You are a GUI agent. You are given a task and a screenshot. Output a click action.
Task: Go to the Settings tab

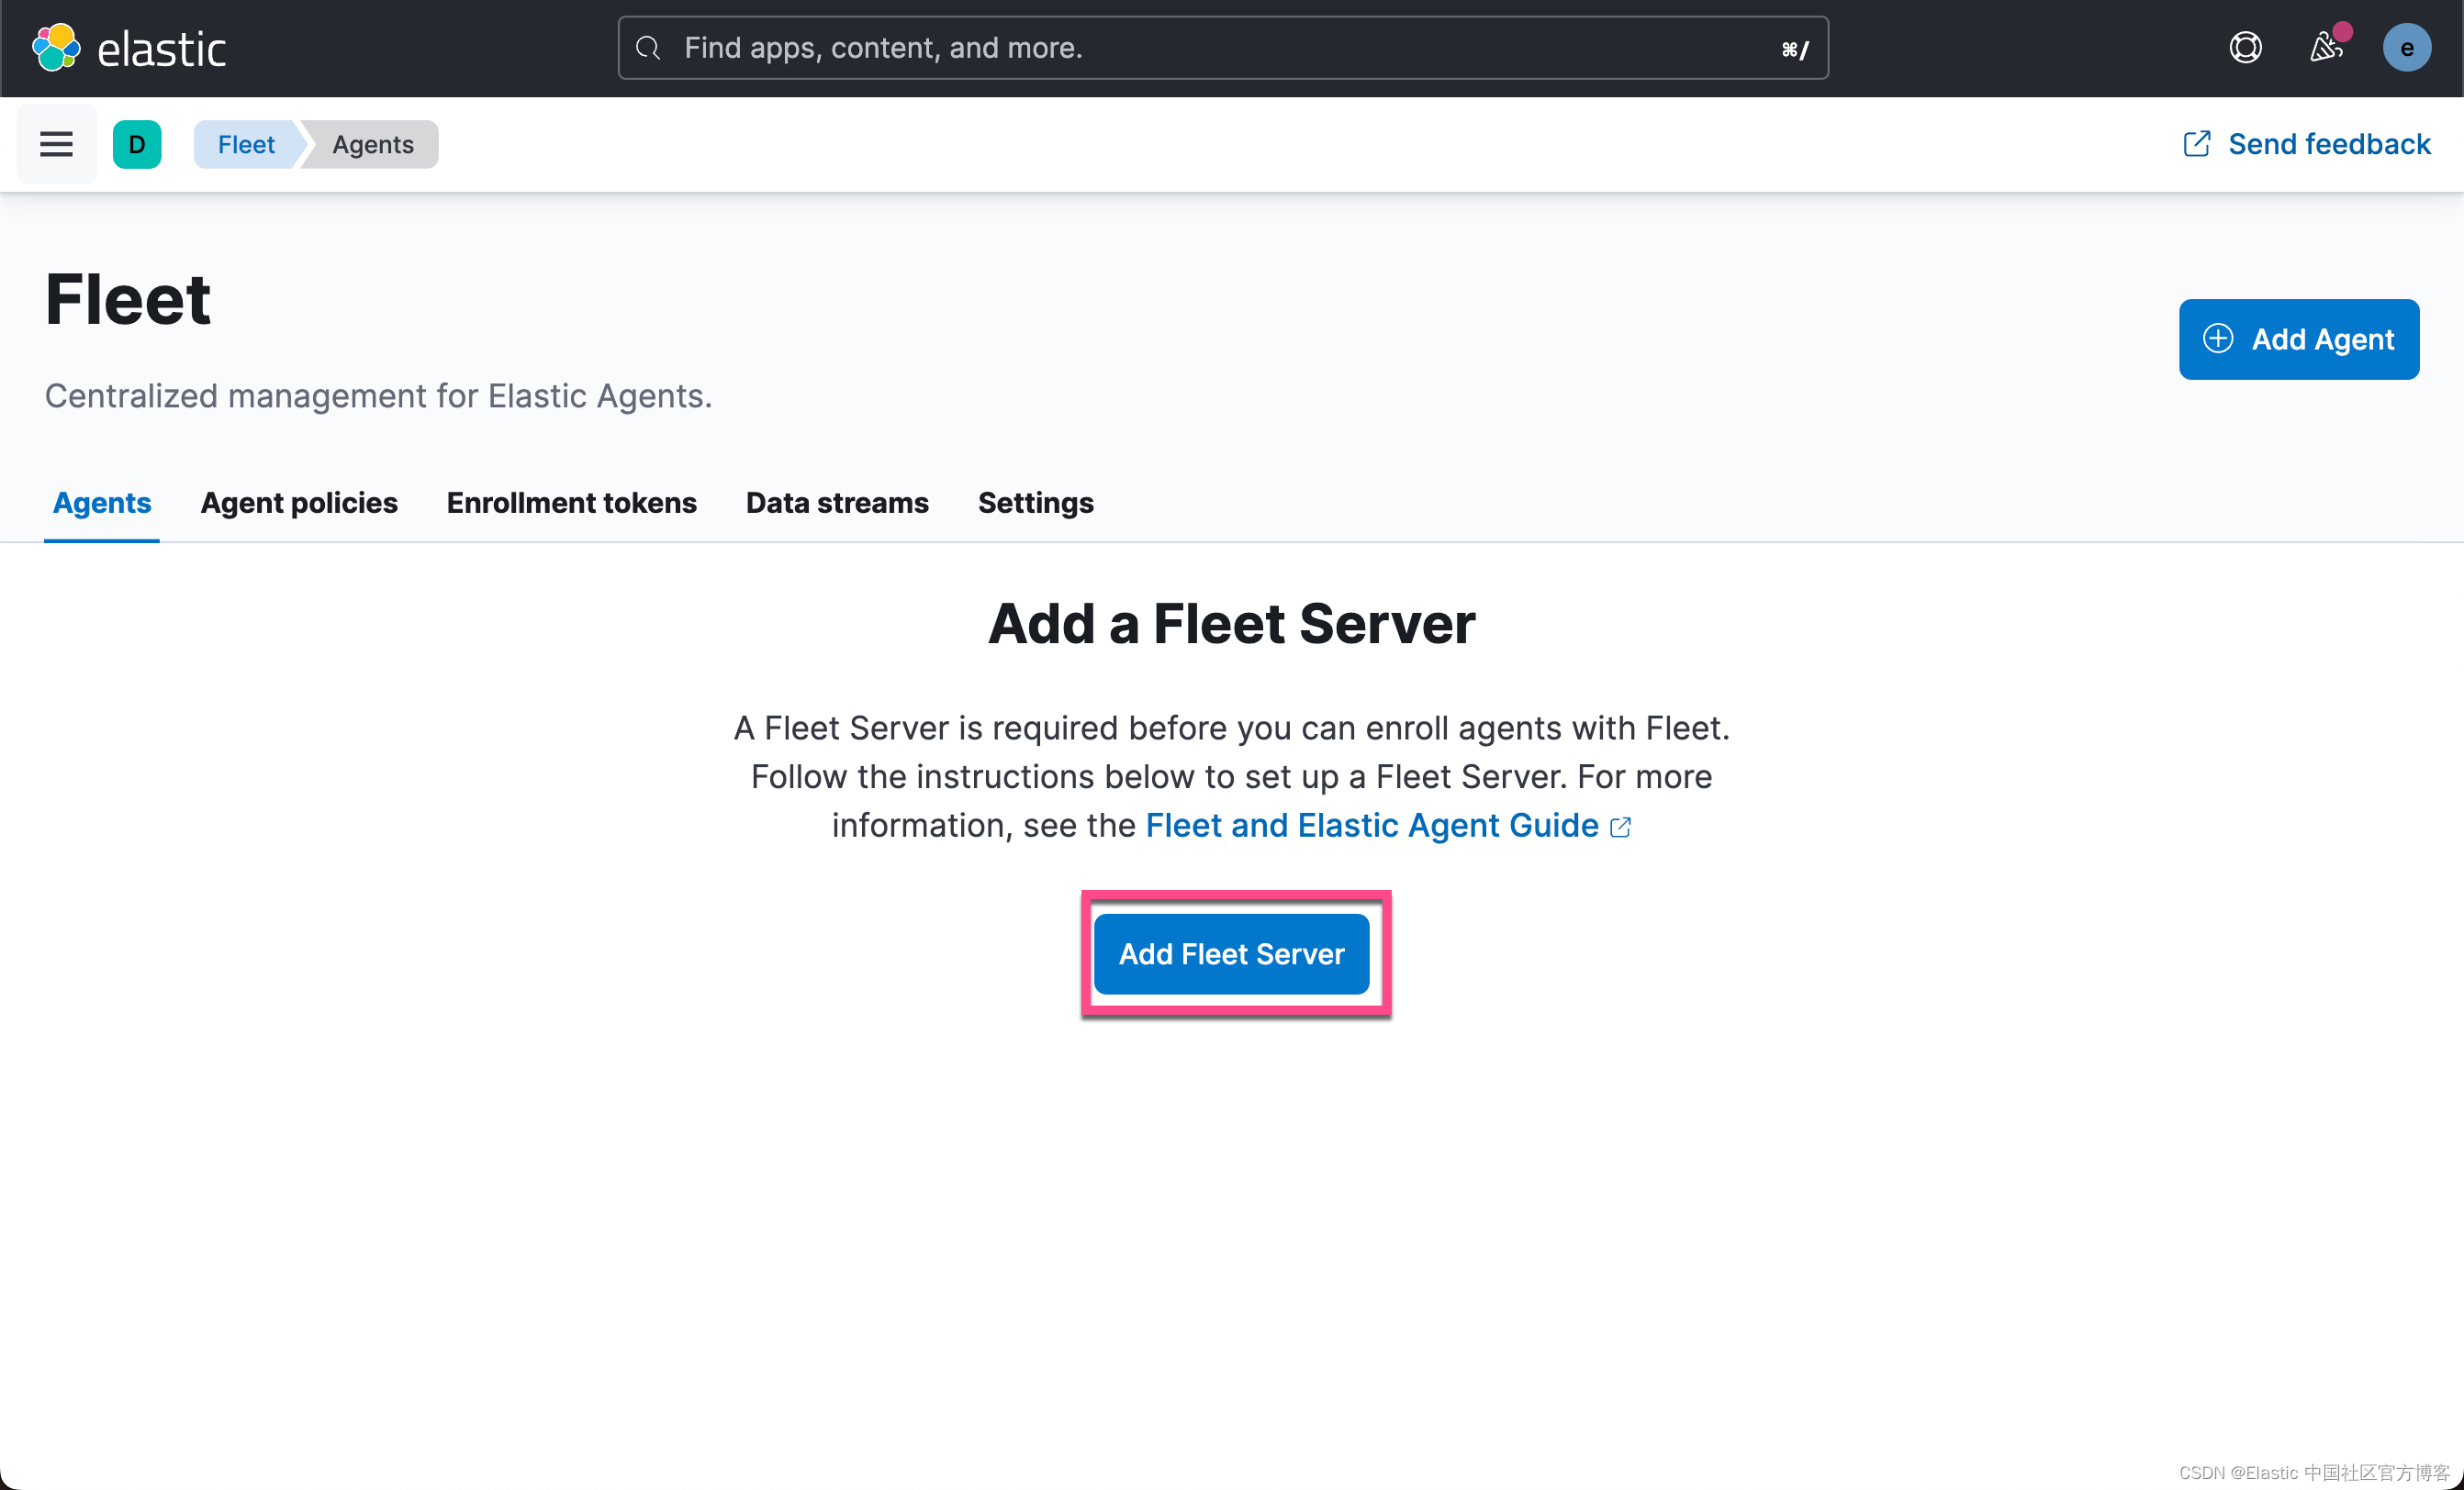coord(1035,503)
